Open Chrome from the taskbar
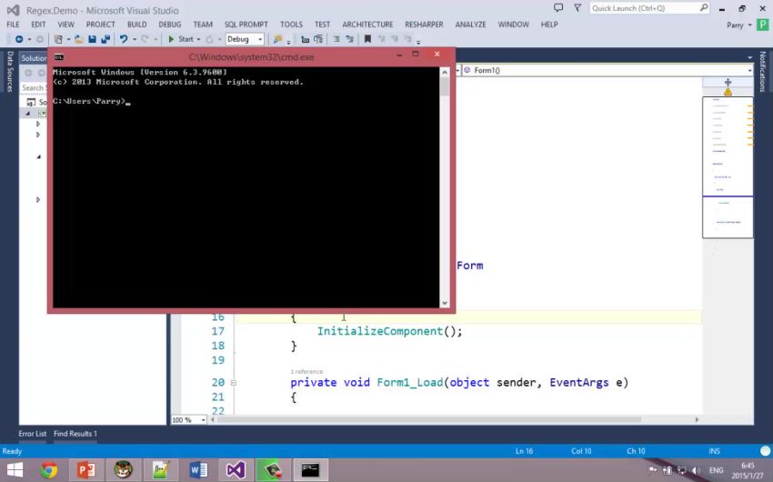773x482 pixels. point(49,469)
